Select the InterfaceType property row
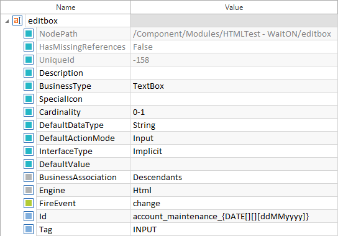This screenshot has width=338, height=236. pyautogui.click(x=187, y=151)
